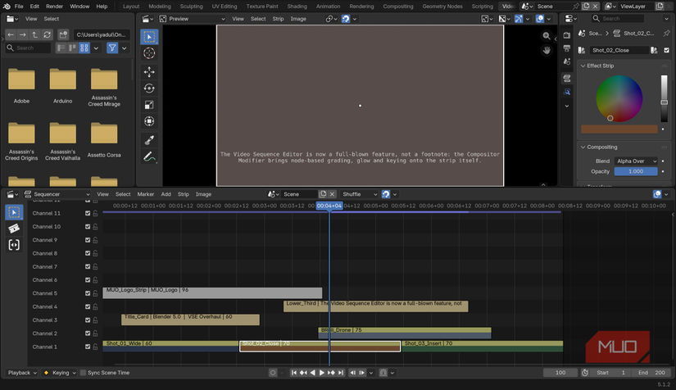Open the Keying popover
This screenshot has width=676, height=390.
pos(60,373)
